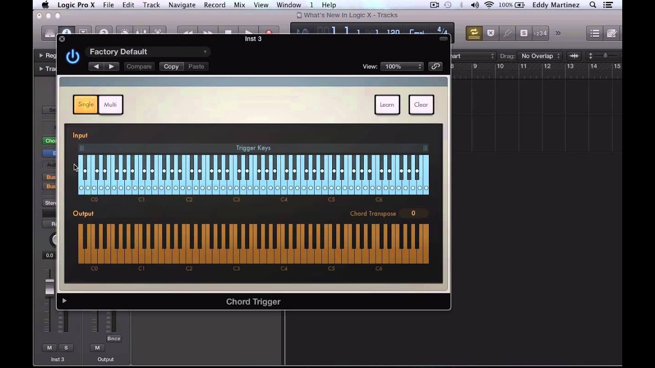655x368 pixels.
Task: Open the Time Machine status icon
Action: tap(448, 5)
